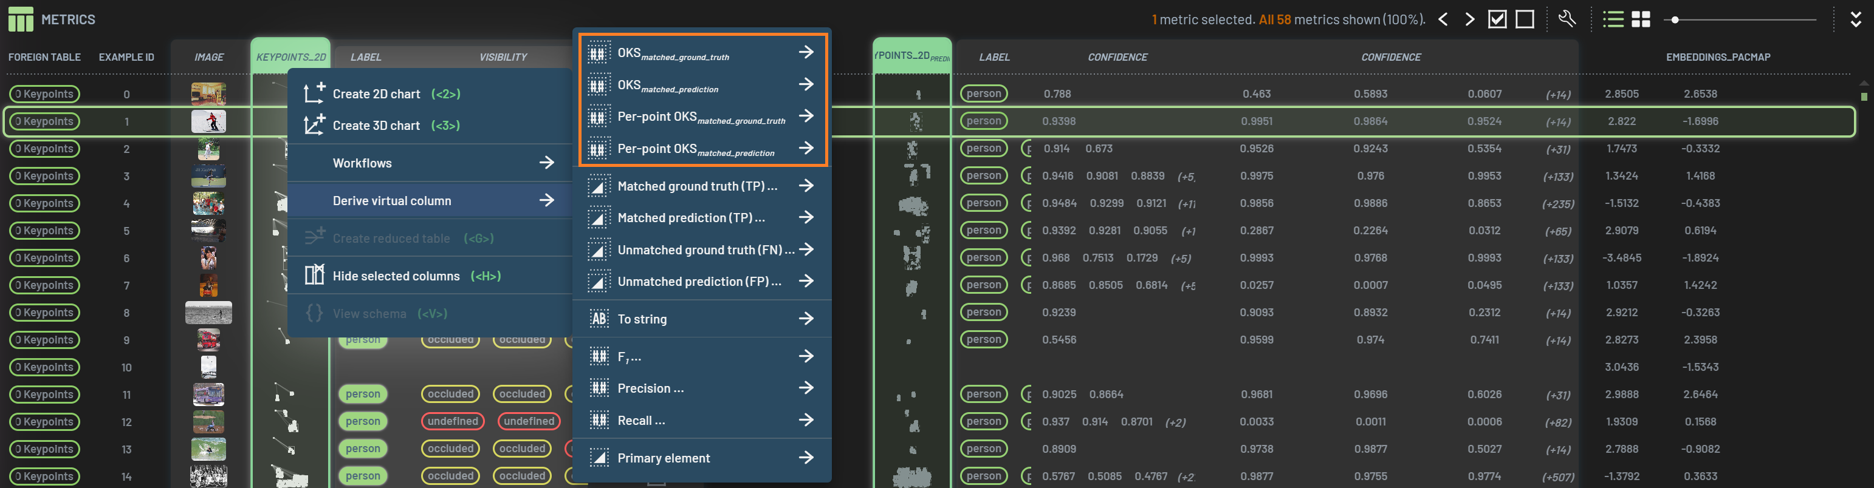The width and height of the screenshot is (1874, 488).
Task: Expand the To string submenu arrow
Action: 805,319
